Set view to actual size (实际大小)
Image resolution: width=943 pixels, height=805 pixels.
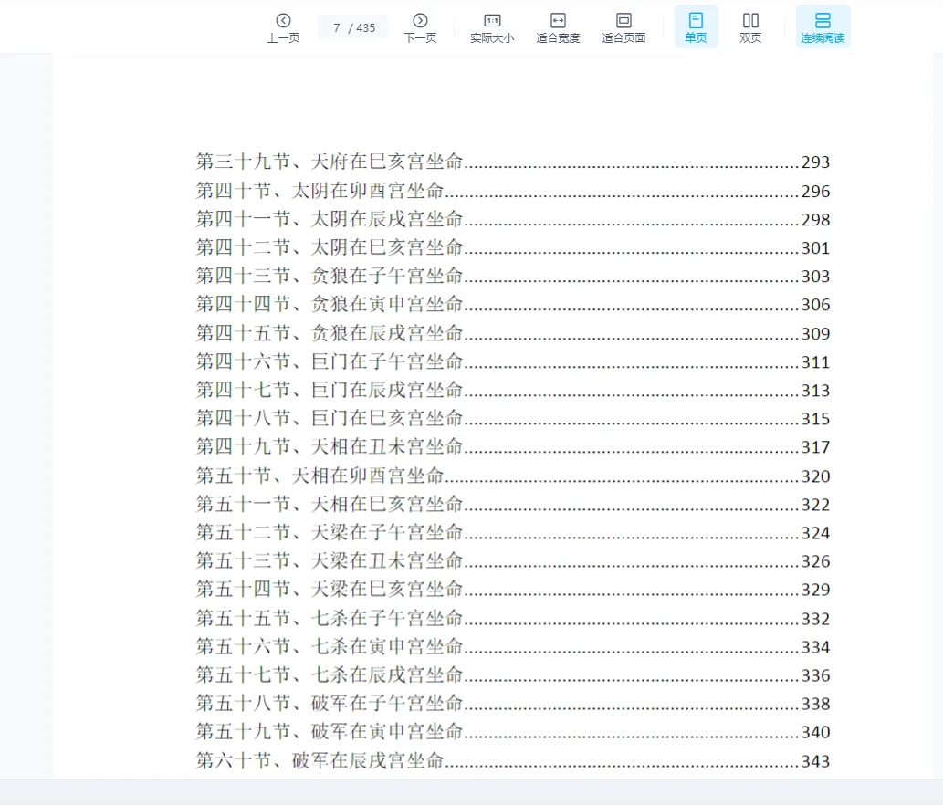click(x=492, y=27)
